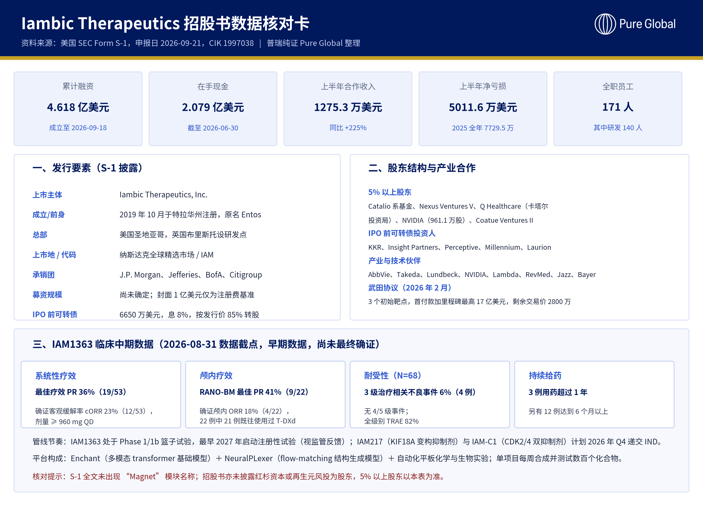Select 'RANO-BM 最佳 PR 41%（9/22）'
This screenshot has width=703, height=513.
click(x=254, y=392)
